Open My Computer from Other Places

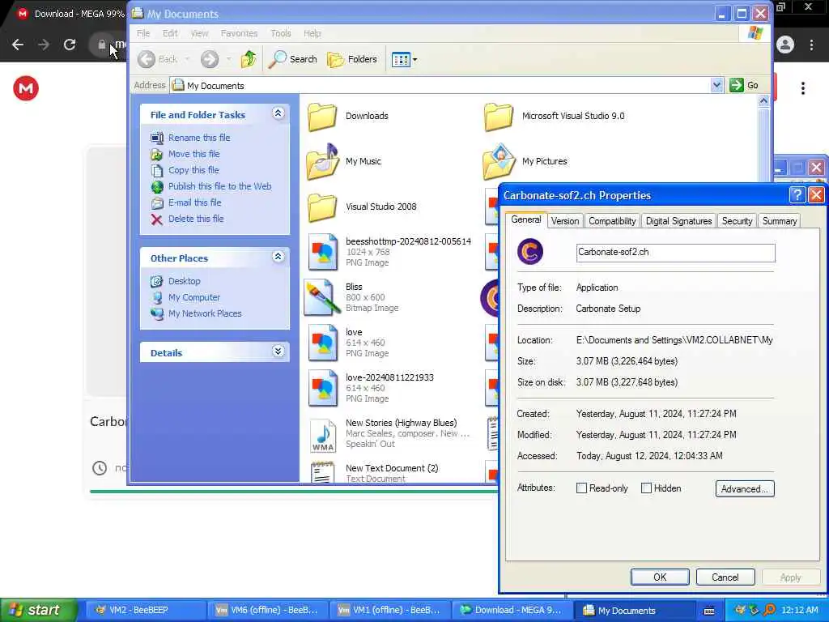[194, 297]
